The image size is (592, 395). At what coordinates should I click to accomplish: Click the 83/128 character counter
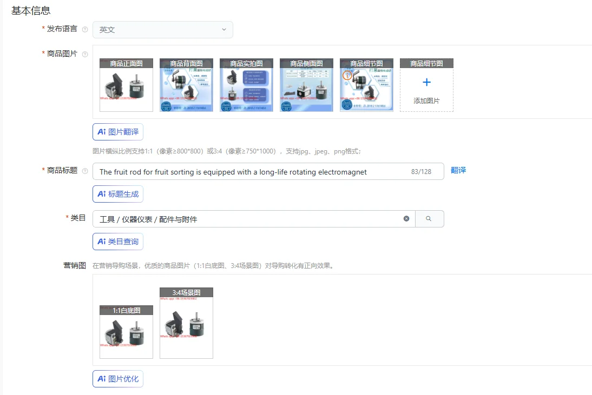pyautogui.click(x=422, y=171)
